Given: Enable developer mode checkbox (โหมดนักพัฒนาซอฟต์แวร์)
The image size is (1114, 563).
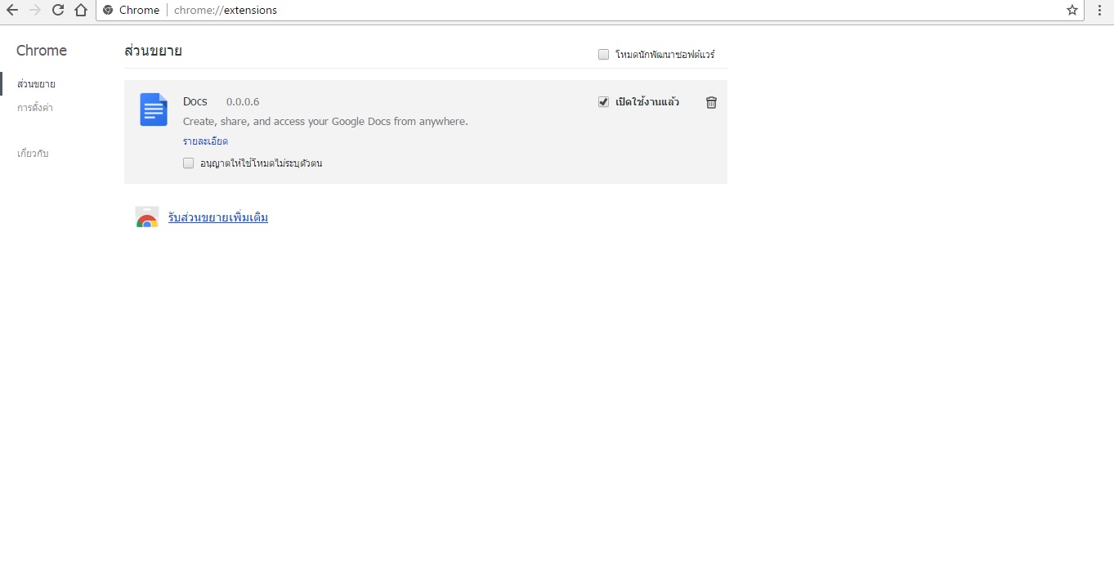Looking at the screenshot, I should 603,55.
